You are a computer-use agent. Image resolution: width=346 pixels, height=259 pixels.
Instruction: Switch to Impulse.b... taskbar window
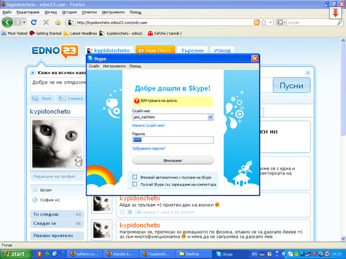point(121,254)
